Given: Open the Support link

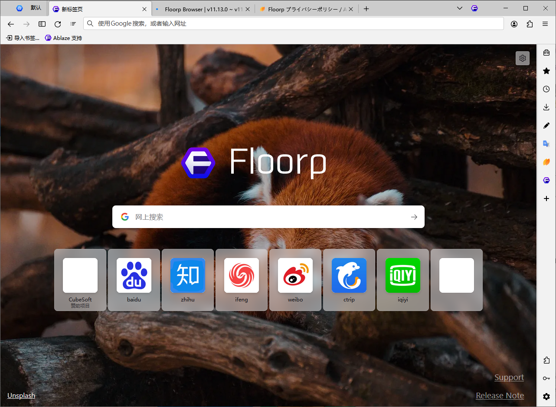Looking at the screenshot, I should click(509, 377).
